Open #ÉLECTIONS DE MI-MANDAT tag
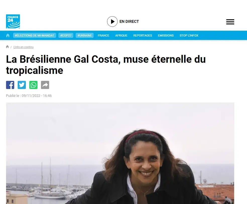Screen dimensions: 247x204 tap(34, 35)
